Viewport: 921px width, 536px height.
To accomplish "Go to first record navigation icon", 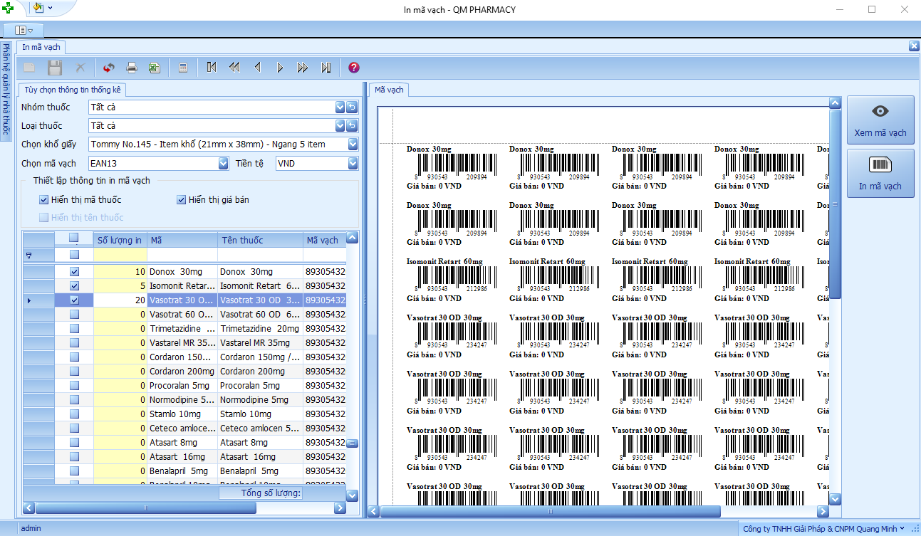I will pos(211,68).
